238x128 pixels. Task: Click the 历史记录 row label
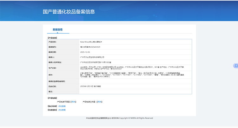pos(52,86)
